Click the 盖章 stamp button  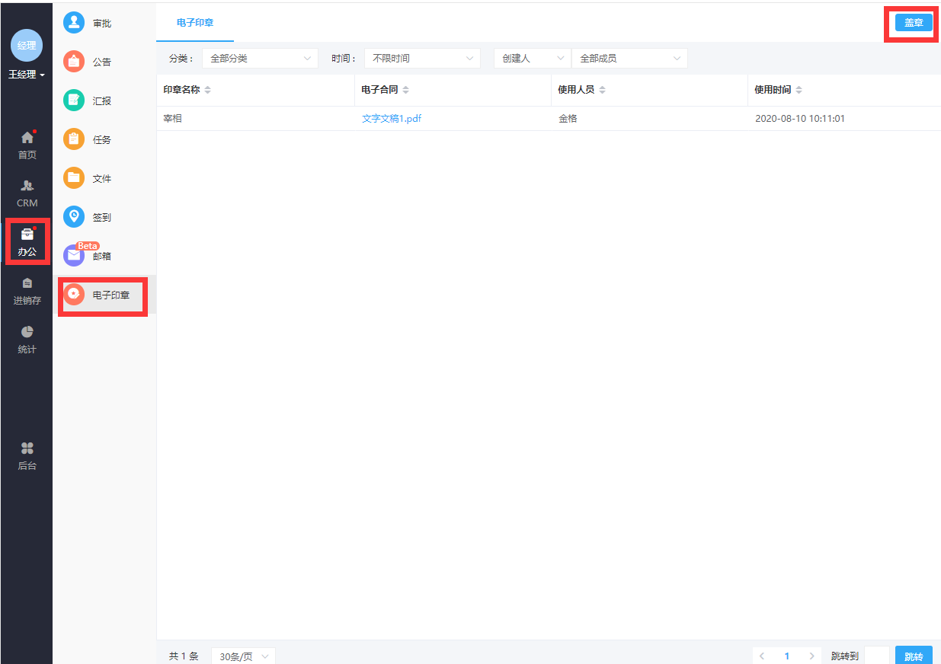point(914,23)
